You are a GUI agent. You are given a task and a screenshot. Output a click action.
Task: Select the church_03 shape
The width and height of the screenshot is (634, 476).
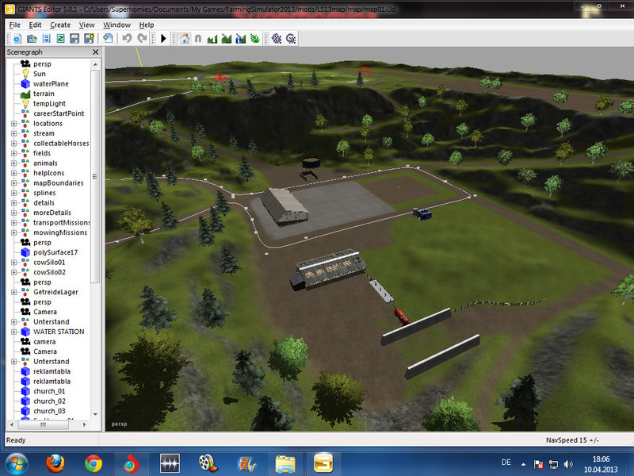(x=49, y=411)
